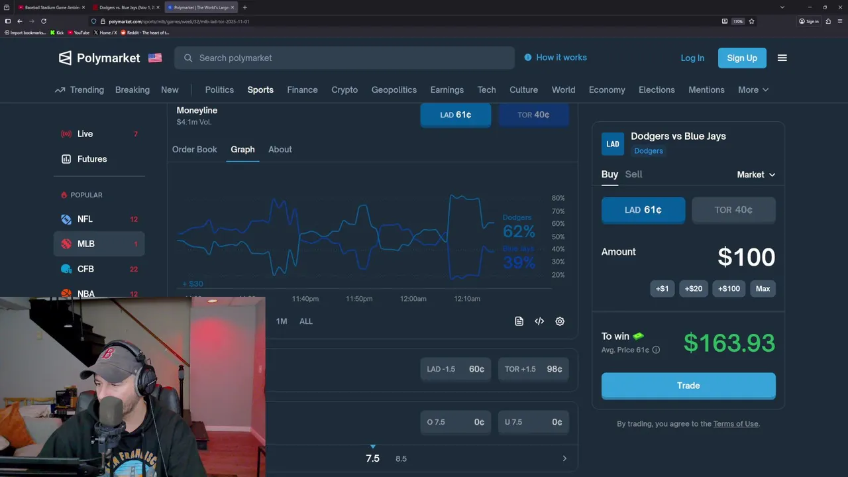Go back in browser history

click(19, 21)
